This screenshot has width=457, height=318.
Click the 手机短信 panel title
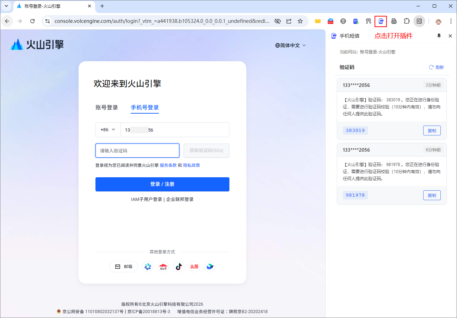[x=349, y=36]
